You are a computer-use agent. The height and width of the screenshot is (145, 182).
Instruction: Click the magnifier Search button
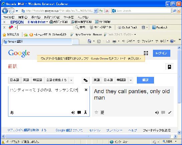click(x=174, y=11)
